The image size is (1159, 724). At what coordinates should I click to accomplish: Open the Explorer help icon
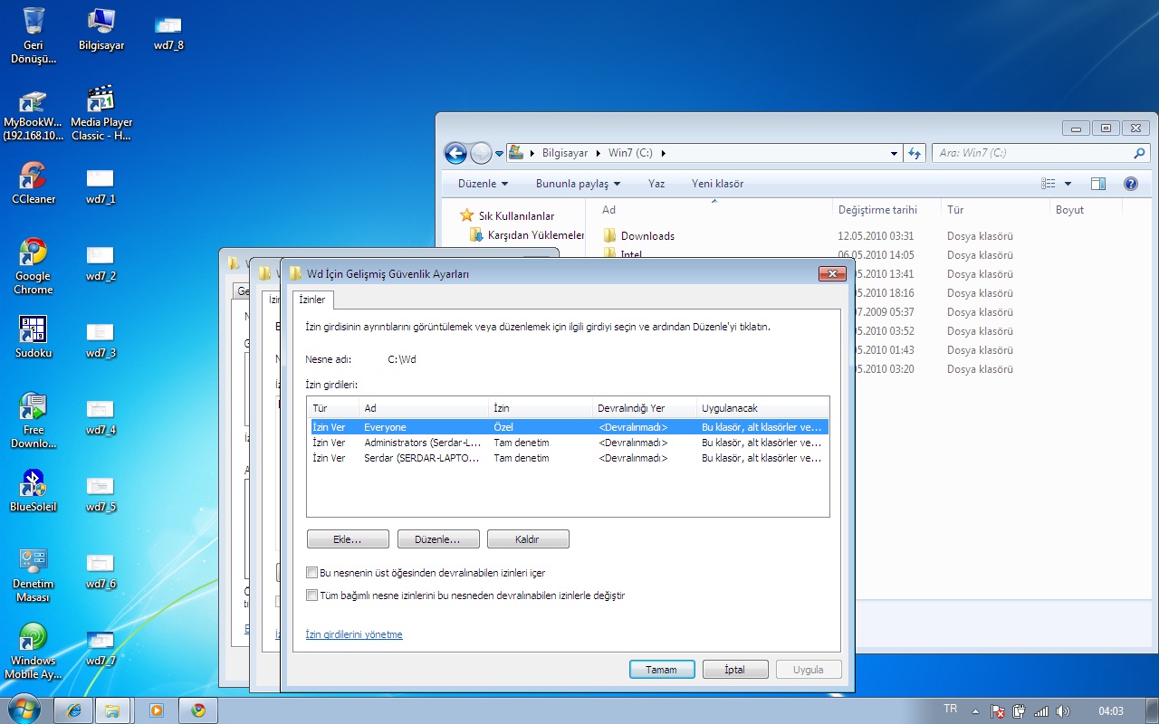(x=1130, y=184)
